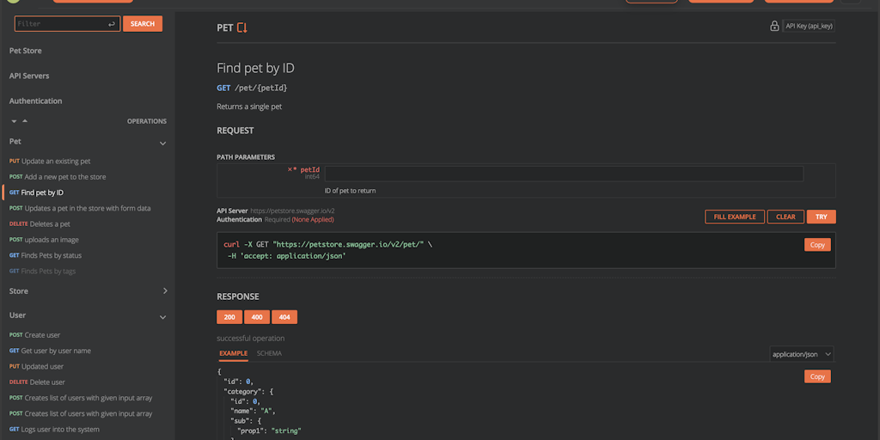
Task: Select GET Get user by user name
Action: pos(50,351)
